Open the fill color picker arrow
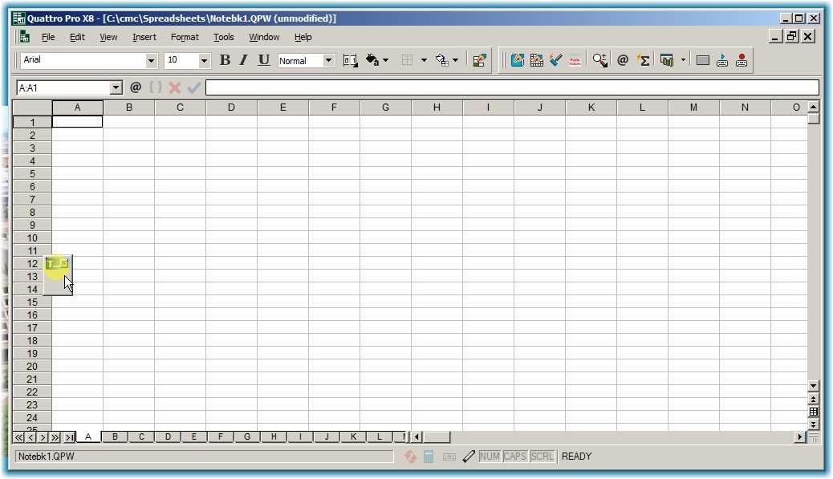 pyautogui.click(x=385, y=60)
